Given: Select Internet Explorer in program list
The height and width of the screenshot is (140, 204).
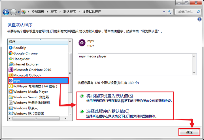Looking at the screenshot, I should point(38,64).
